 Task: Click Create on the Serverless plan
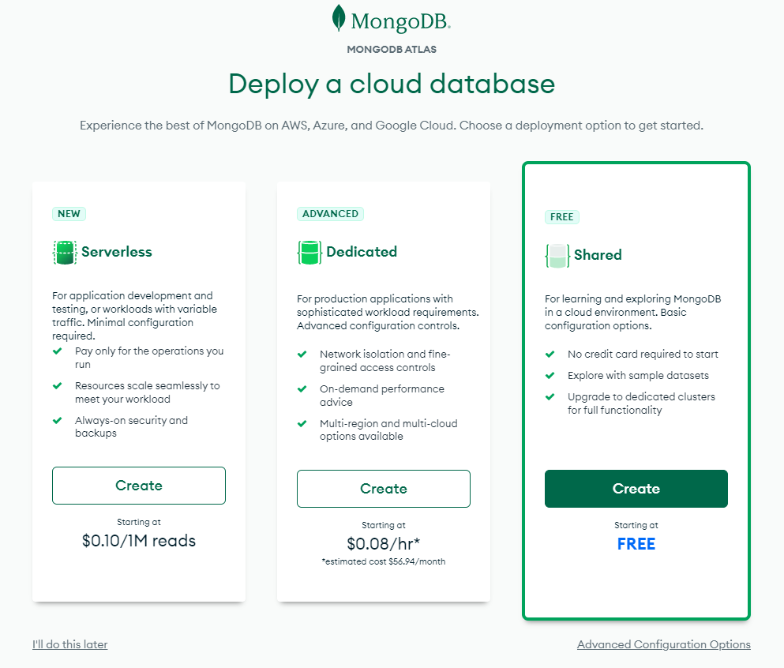pyautogui.click(x=139, y=485)
